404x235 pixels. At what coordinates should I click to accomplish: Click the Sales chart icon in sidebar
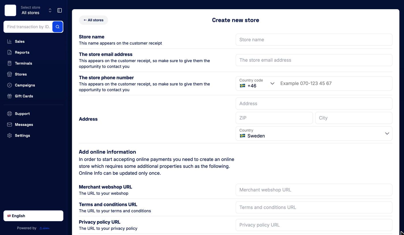[10, 41]
